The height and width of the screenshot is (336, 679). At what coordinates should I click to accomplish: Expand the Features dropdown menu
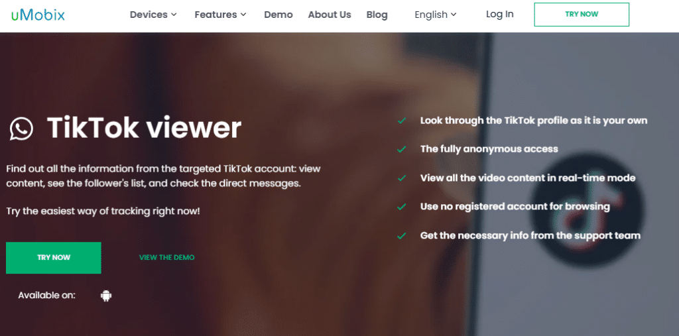(x=220, y=15)
